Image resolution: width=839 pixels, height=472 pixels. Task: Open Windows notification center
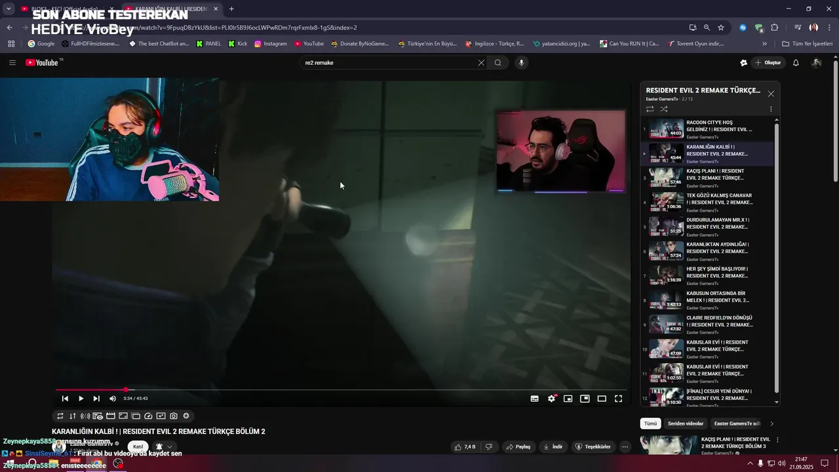(x=825, y=463)
